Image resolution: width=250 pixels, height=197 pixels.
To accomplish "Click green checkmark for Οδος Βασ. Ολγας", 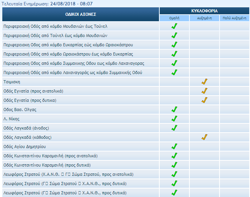I will (174, 109).
